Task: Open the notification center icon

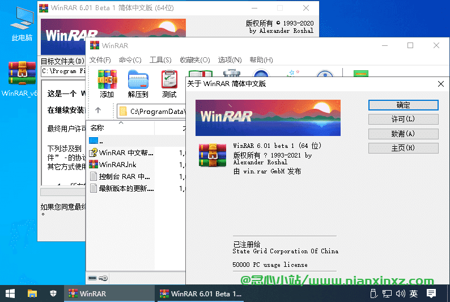Action: click(431, 294)
